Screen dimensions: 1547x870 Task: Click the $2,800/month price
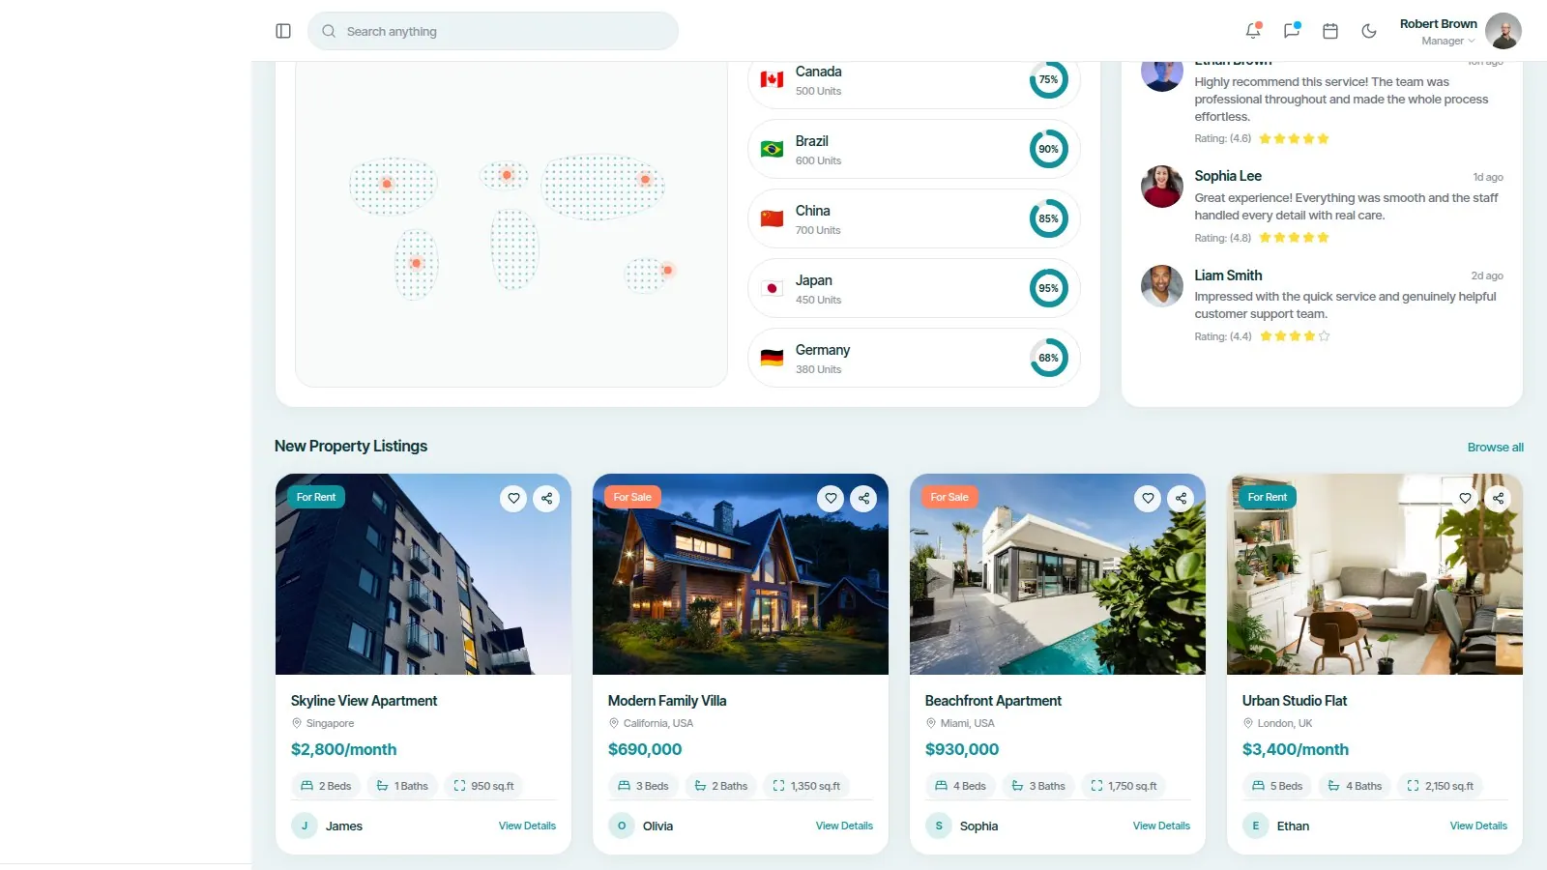[x=343, y=749]
